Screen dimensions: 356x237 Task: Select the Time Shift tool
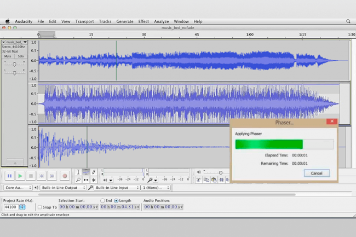[x=86, y=180]
